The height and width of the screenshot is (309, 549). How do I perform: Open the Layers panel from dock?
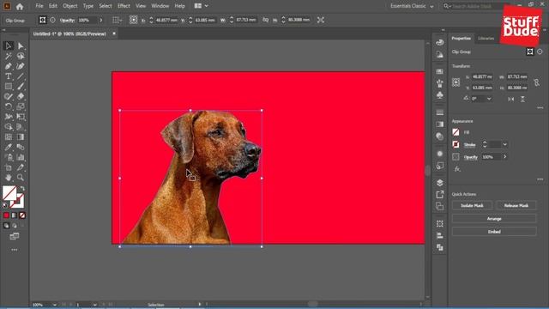(x=440, y=183)
